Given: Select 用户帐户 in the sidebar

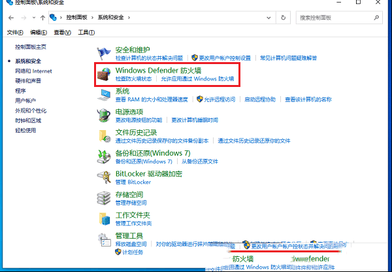Looking at the screenshot, I should click(25, 101).
